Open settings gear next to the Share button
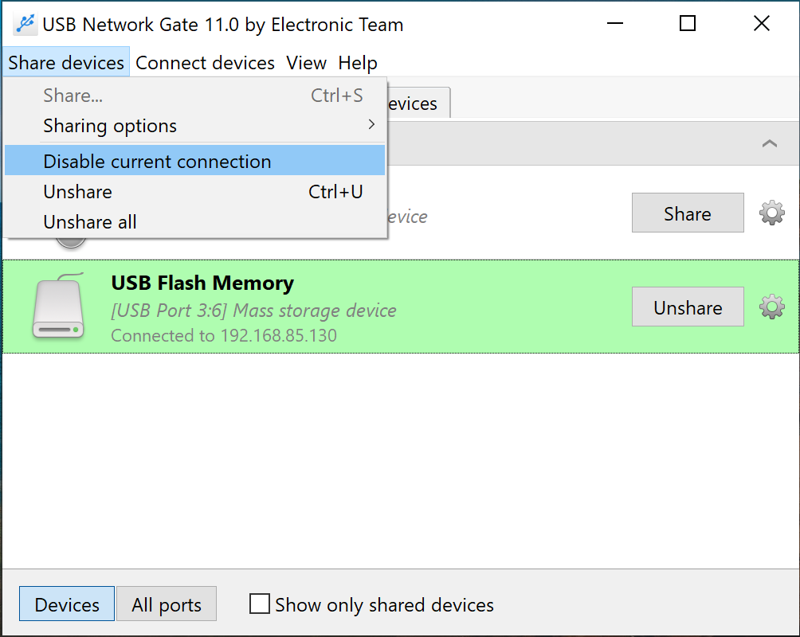The image size is (800, 637). (771, 213)
